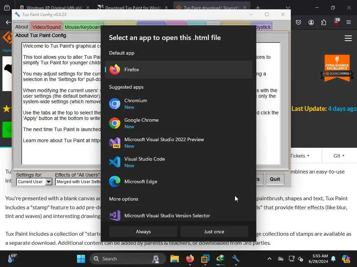Viewport: 357px width, 267px height.
Task: Switch to the Windows XP Original browser tab
Action: pos(54,8)
